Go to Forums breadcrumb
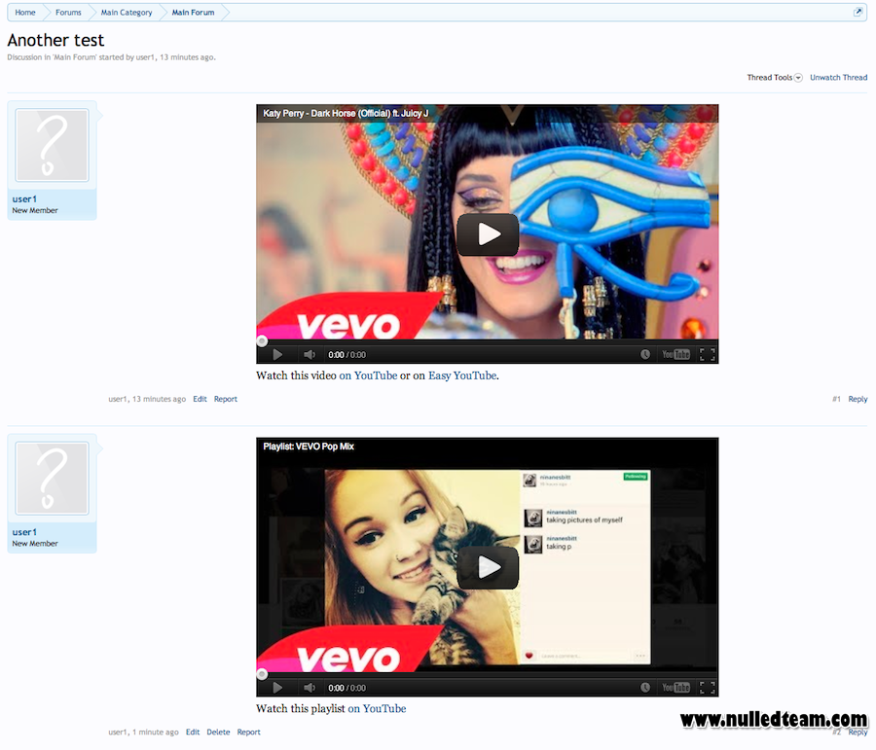Screen dimensions: 876x750 [68, 13]
